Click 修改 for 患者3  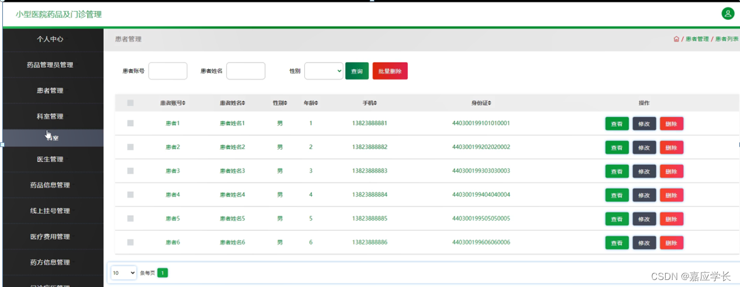tap(644, 171)
